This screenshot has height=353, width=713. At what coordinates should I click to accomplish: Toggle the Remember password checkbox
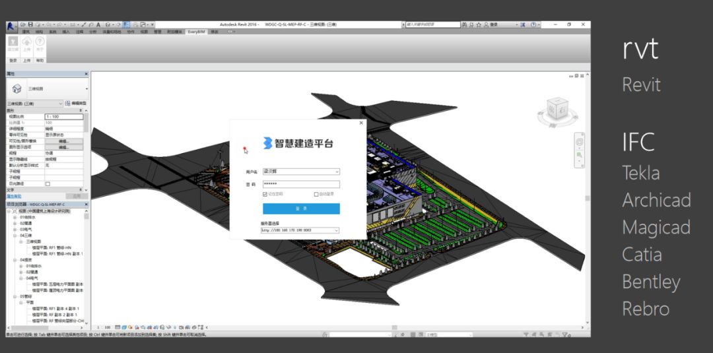[265, 195]
